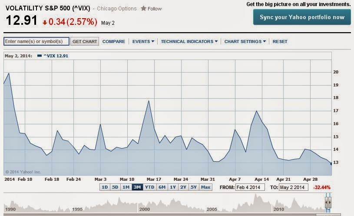Viewport: 354px width, 216px height.
Task: Click the TO date field
Action: [294, 187]
